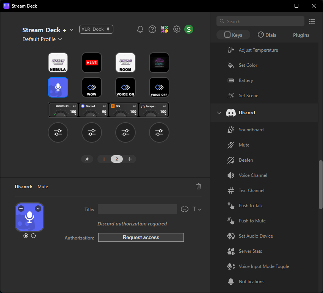323x293 pixels.
Task: Select the VOICE OFF key
Action: click(159, 87)
